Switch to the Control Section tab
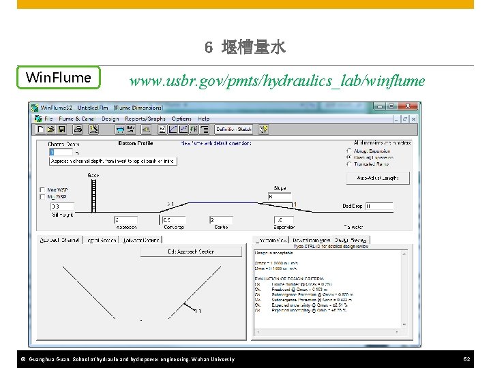This screenshot has height=368, width=491. click(x=101, y=240)
